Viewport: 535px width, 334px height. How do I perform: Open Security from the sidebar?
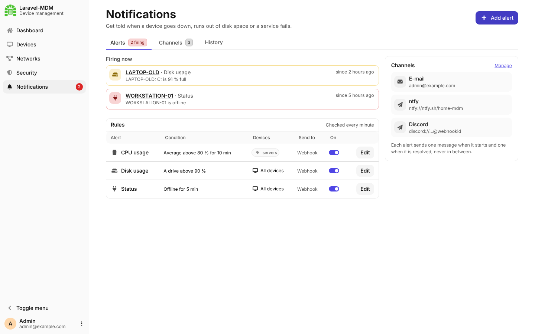tap(44, 73)
